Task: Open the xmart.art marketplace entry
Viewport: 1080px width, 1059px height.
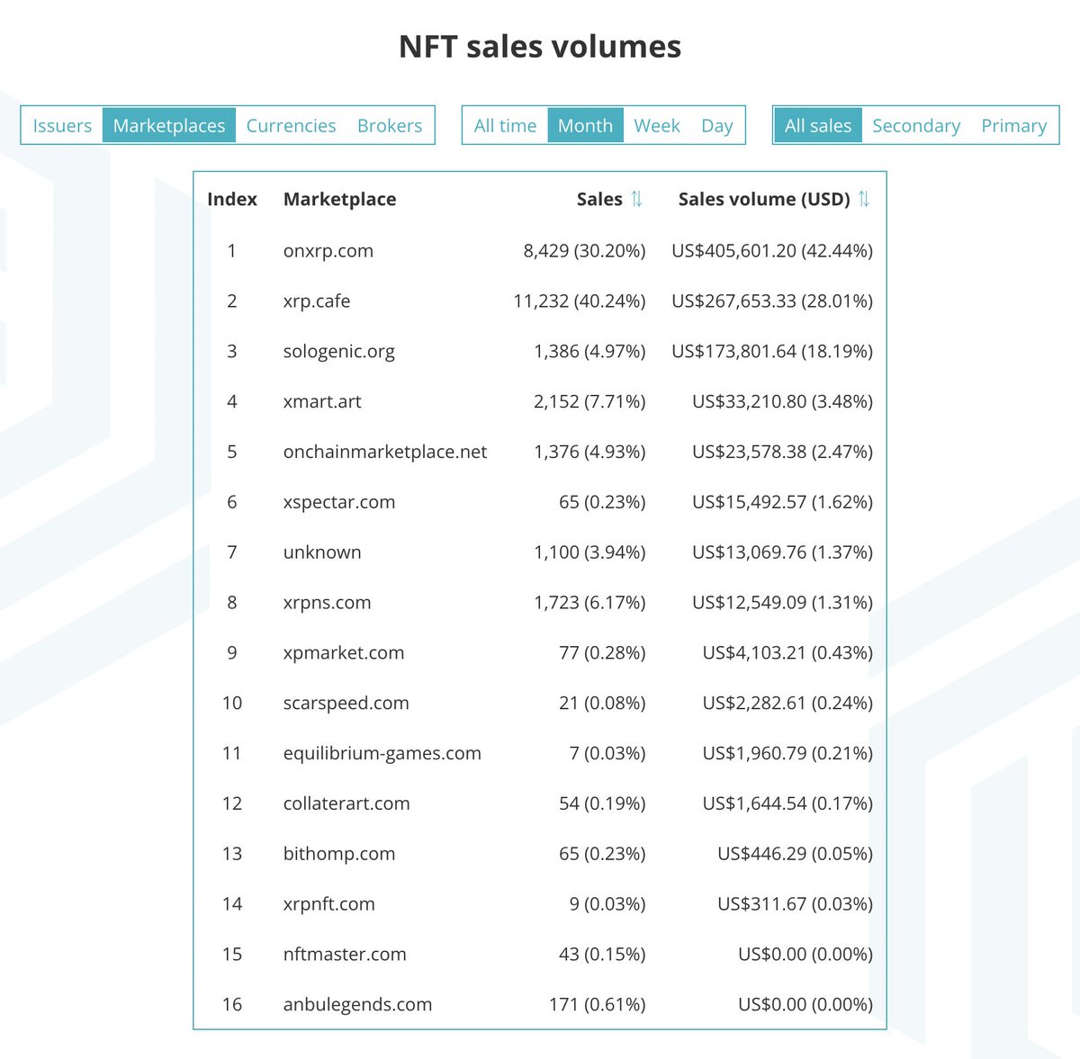Action: [322, 401]
